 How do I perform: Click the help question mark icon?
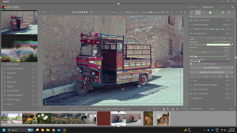pyautogui.click(x=176, y=12)
